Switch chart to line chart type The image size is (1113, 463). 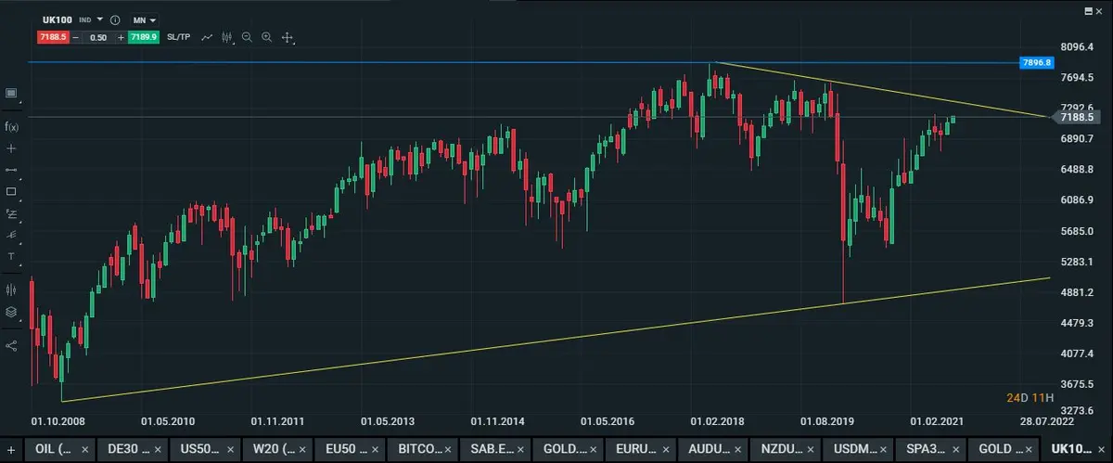(x=207, y=37)
